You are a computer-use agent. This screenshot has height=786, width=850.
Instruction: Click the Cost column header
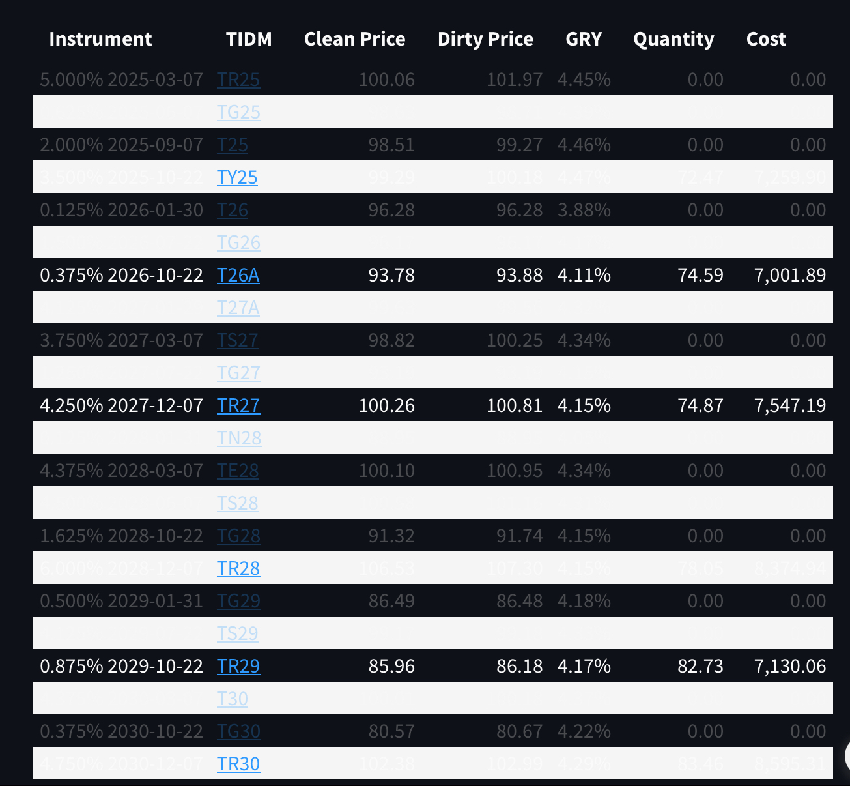[766, 39]
